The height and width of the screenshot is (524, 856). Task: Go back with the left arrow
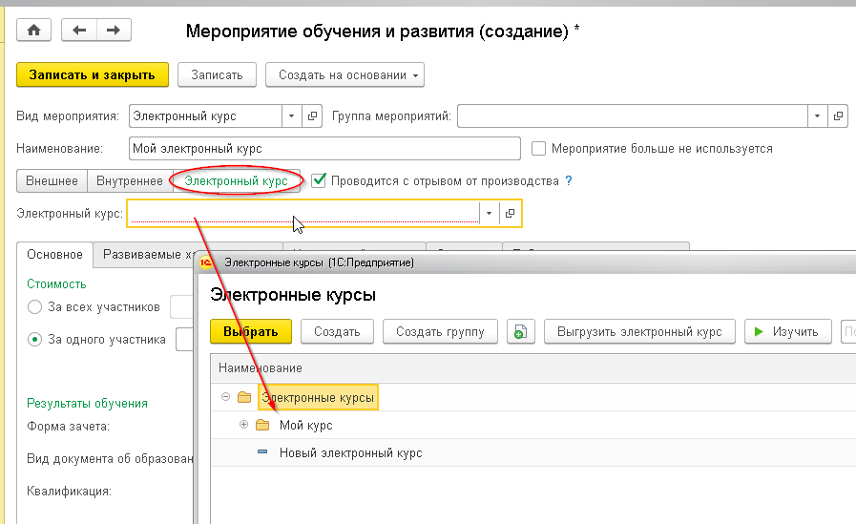tap(79, 31)
